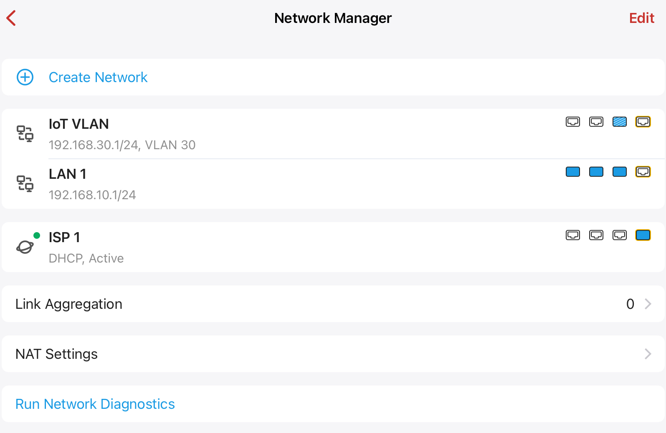Tap the red back arrow icon
The width and height of the screenshot is (666, 433).
point(11,18)
